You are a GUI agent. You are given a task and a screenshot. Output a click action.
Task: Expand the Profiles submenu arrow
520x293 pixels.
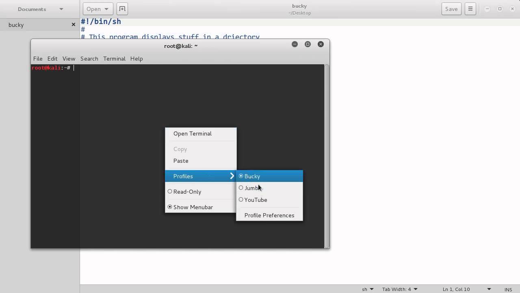coord(232,176)
